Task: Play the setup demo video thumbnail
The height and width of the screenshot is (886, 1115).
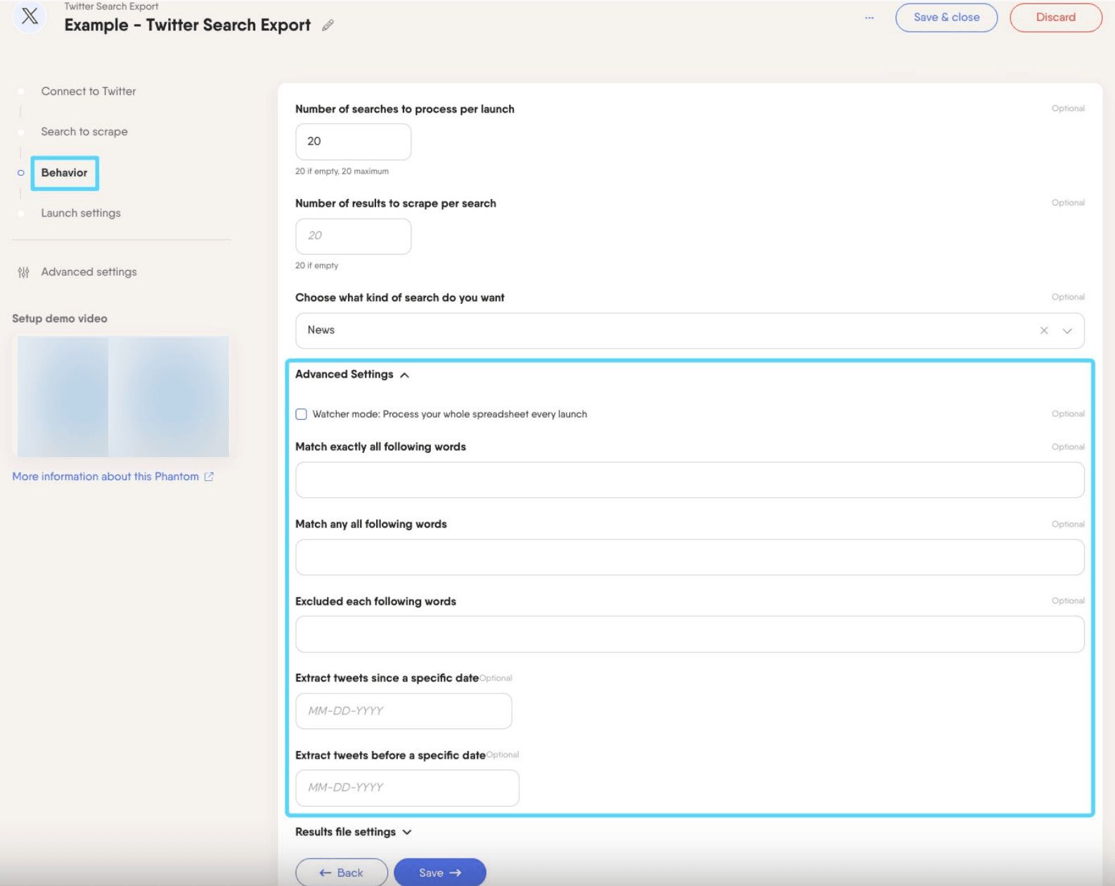Action: [x=123, y=397]
